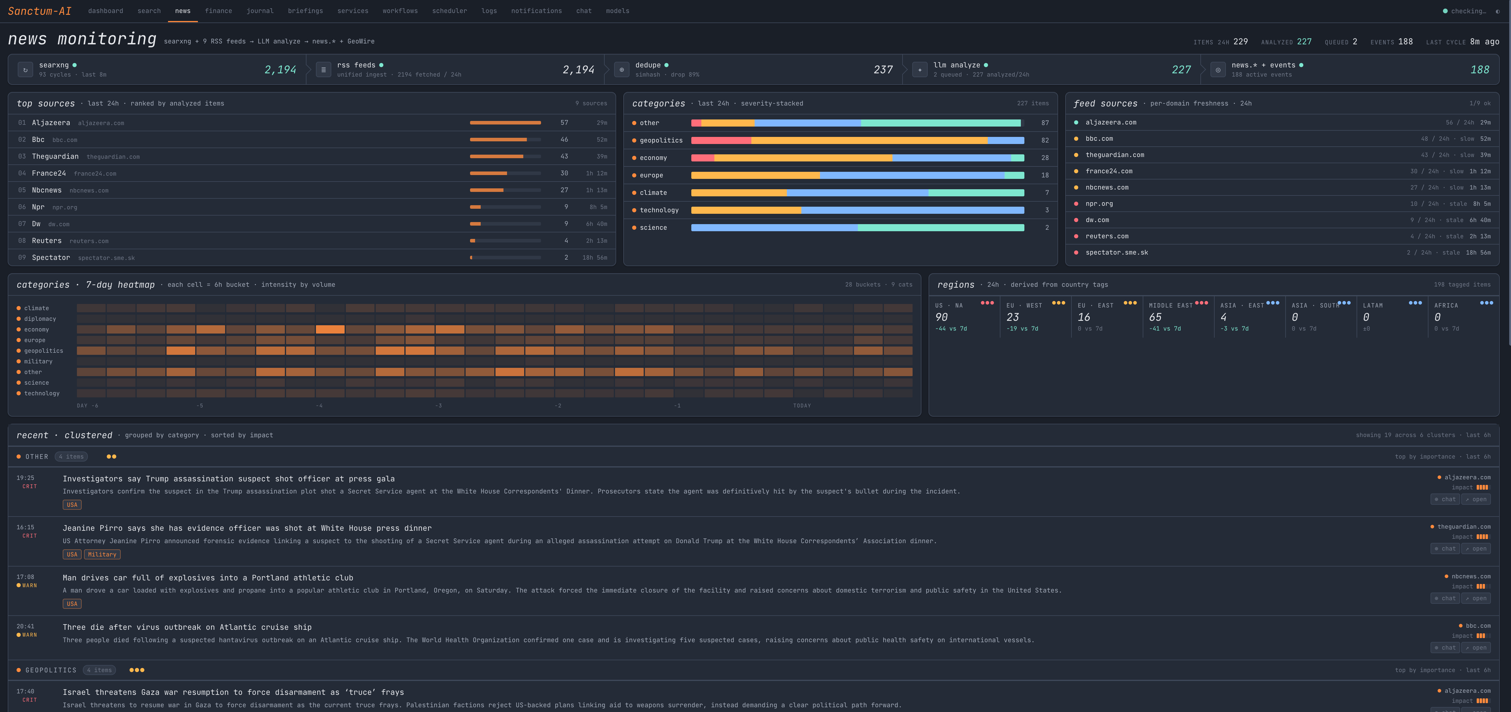
Task: Open Man drives car full of explosives headline
Action: tap(208, 578)
